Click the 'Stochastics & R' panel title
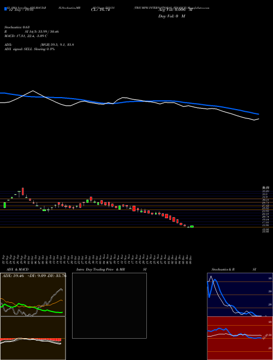 click(x=223, y=269)
